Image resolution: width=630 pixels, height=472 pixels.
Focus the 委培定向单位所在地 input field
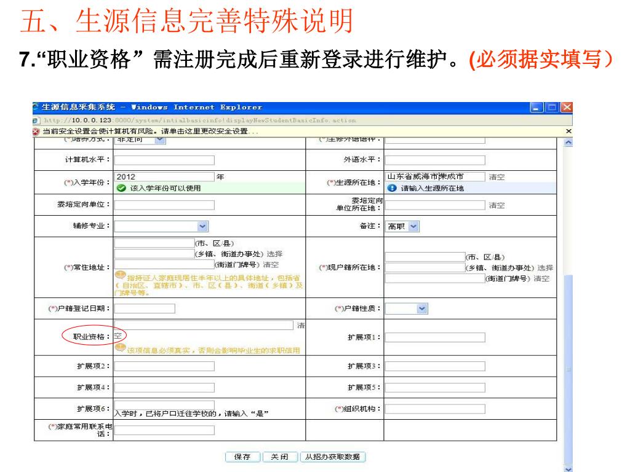[435, 205]
